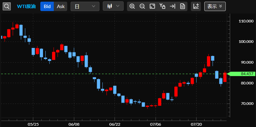Click the 100.000 price axis label
Image resolution: width=256 pixels, height=127 pixels.
click(x=246, y=42)
